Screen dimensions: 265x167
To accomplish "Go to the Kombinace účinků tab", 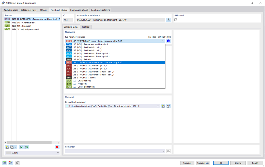I will pyautogui.click(x=79, y=10).
